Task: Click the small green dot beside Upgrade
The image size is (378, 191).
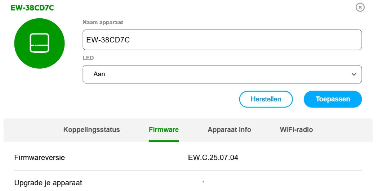Action: coord(203,182)
